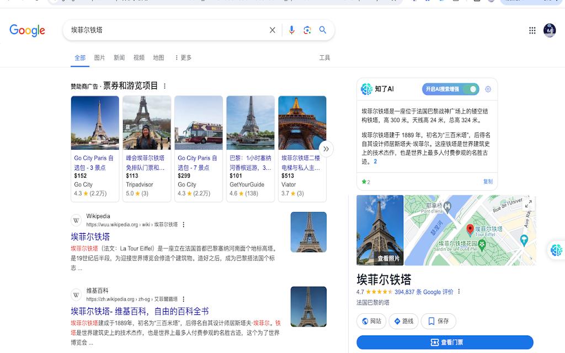Open options menu next to 票券和游览项目
This screenshot has width=565, height=353.
(164, 86)
